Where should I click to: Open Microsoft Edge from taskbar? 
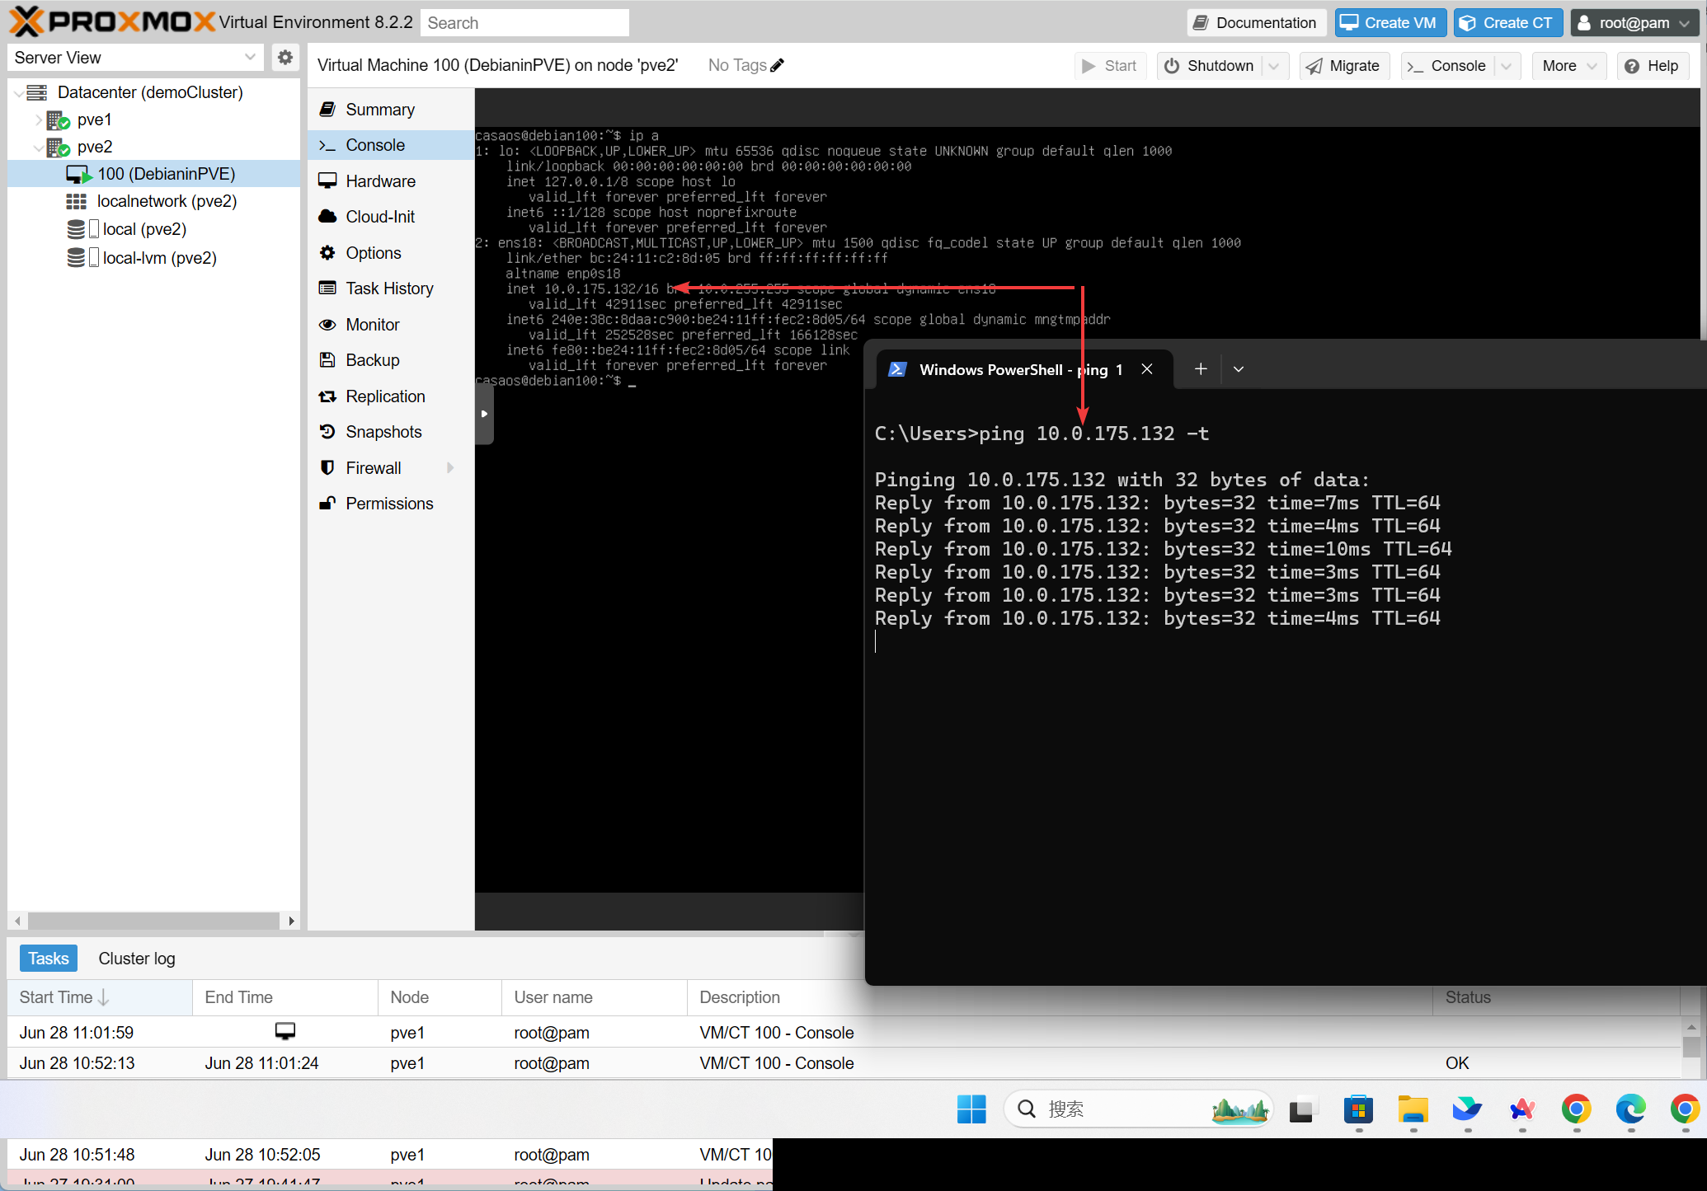pyautogui.click(x=1630, y=1109)
